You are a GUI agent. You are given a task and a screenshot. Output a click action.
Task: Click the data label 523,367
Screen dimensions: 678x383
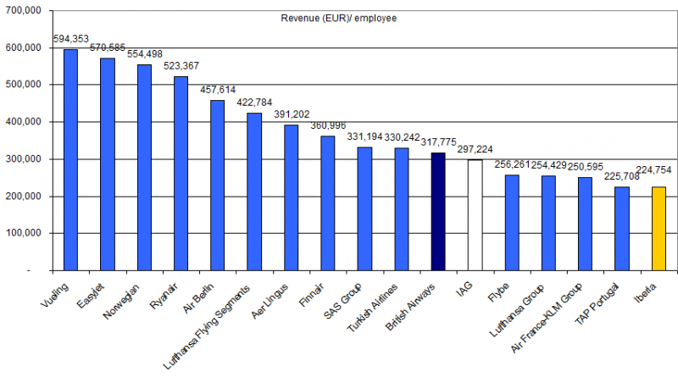pyautogui.click(x=181, y=66)
